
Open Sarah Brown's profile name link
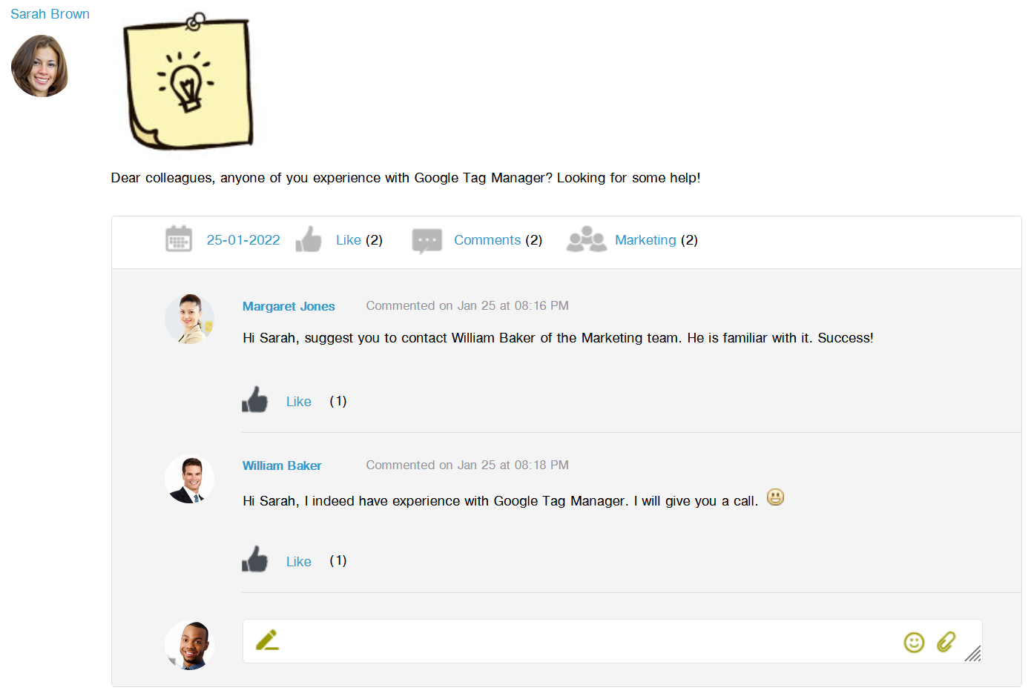[50, 14]
